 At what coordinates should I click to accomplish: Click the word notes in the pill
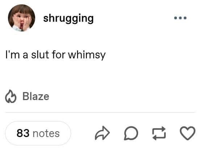tap(46, 133)
